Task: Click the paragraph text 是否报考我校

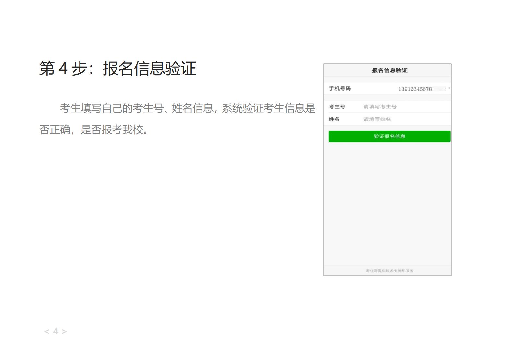Action: pyautogui.click(x=112, y=130)
